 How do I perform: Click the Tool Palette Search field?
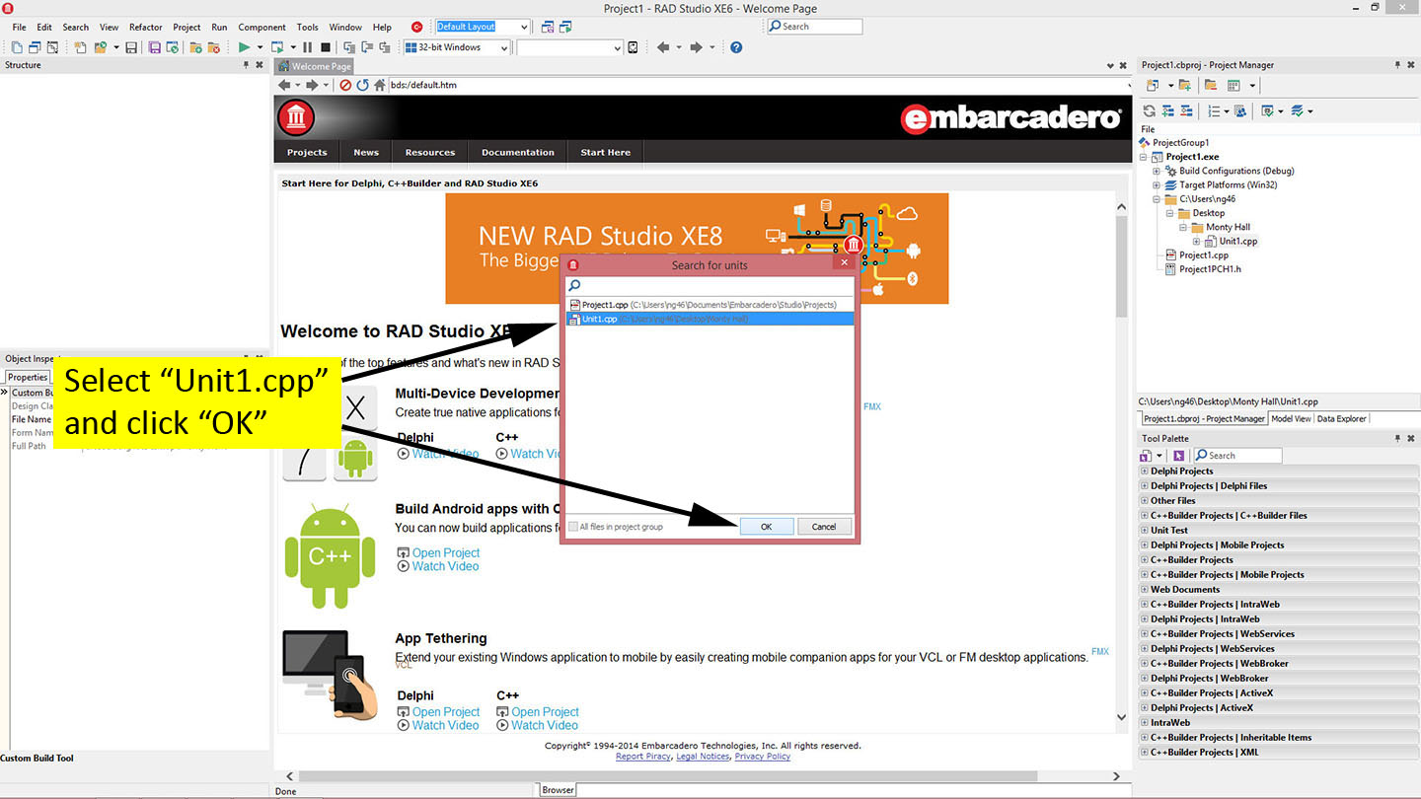(x=1237, y=455)
